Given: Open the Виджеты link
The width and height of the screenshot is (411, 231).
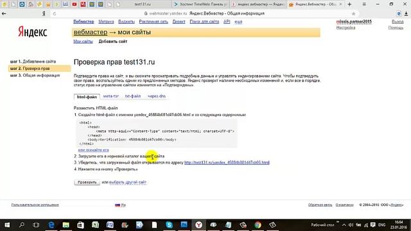Looking at the screenshot, I should pos(127,22).
